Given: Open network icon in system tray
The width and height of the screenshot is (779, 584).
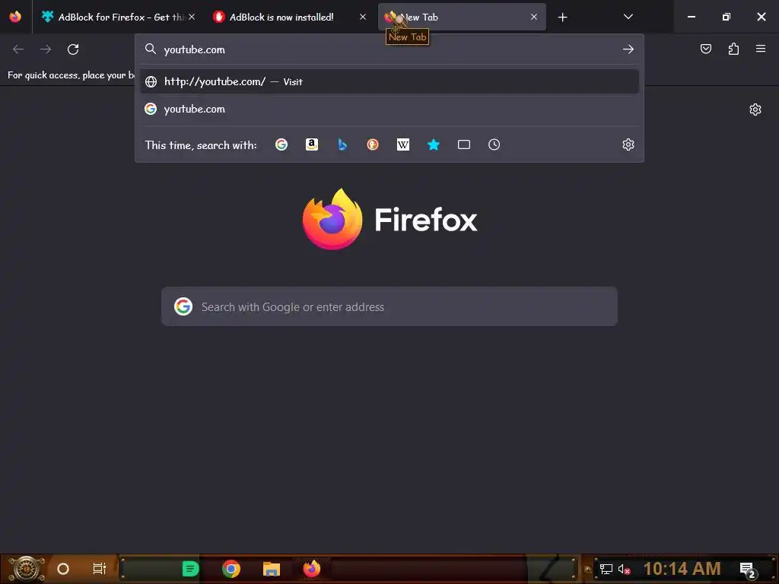Looking at the screenshot, I should pyautogui.click(x=606, y=569).
